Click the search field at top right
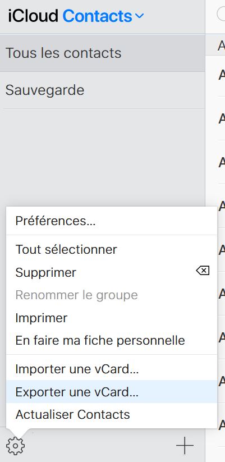Screen dimensions: 225x462 pos(221,14)
